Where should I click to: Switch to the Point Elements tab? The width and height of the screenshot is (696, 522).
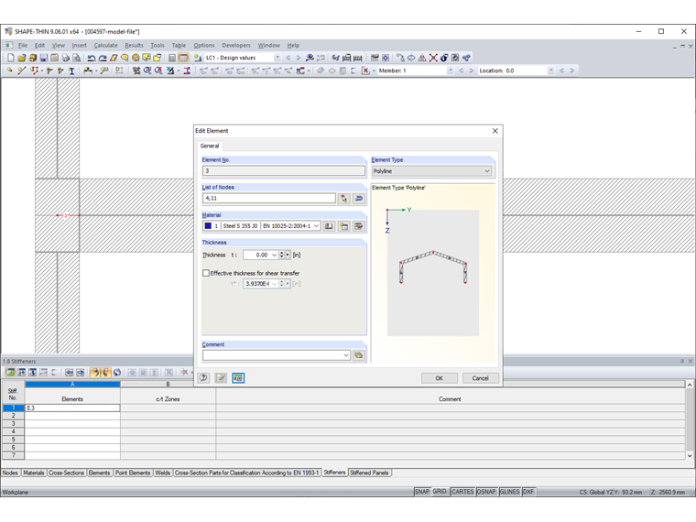133,473
